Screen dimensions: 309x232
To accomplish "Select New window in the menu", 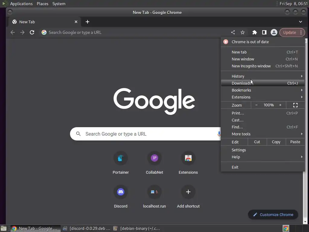I will [263, 59].
